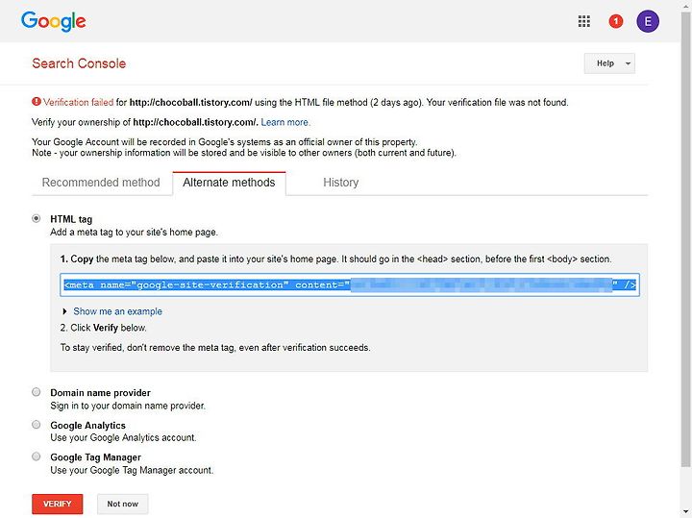692x518 pixels.
Task: Click '2. Click Verify below.' instruction
Action: pos(103,328)
